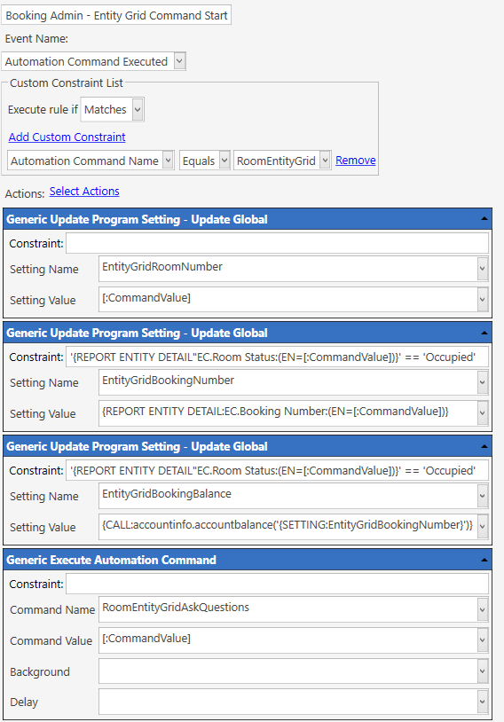Open the dropdown arrow of Setting Name 'EntityGridBookingNumber'
The height and width of the screenshot is (722, 504).
pos(483,382)
